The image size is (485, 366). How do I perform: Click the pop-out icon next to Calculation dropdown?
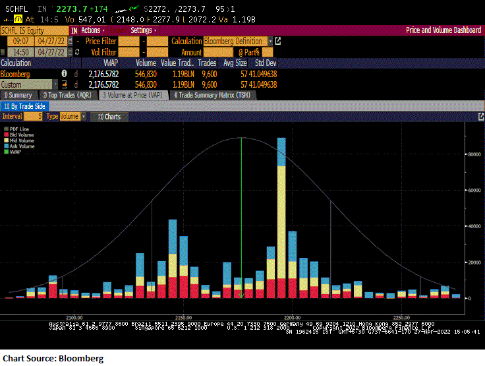pos(277,41)
